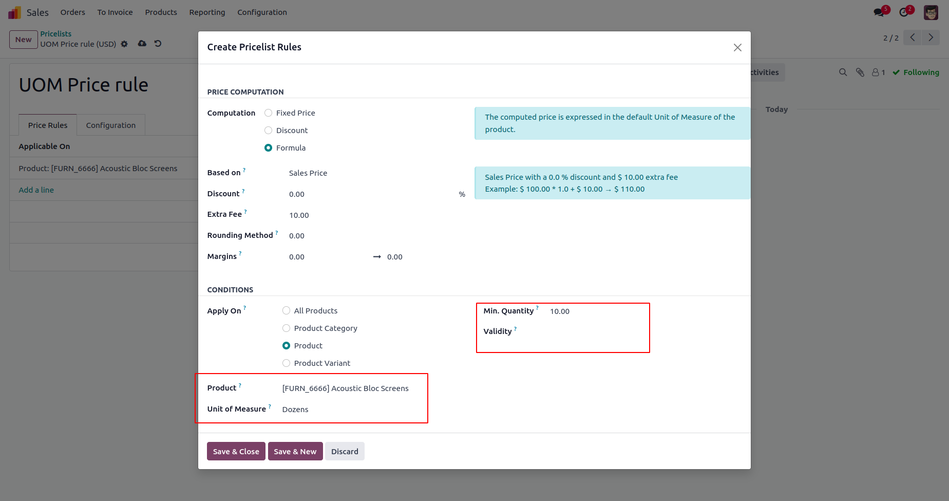Open the Based on Sales Price dropdown
The width and height of the screenshot is (949, 501).
377,173
